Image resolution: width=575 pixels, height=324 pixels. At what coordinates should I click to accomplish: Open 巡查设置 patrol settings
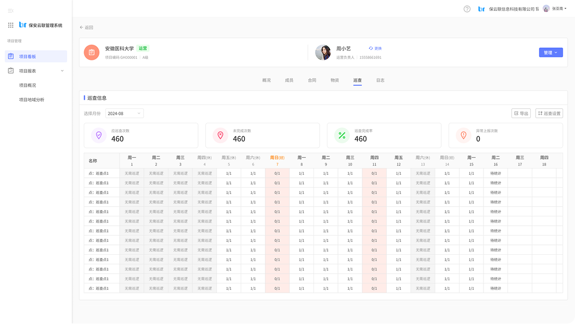click(x=548, y=113)
